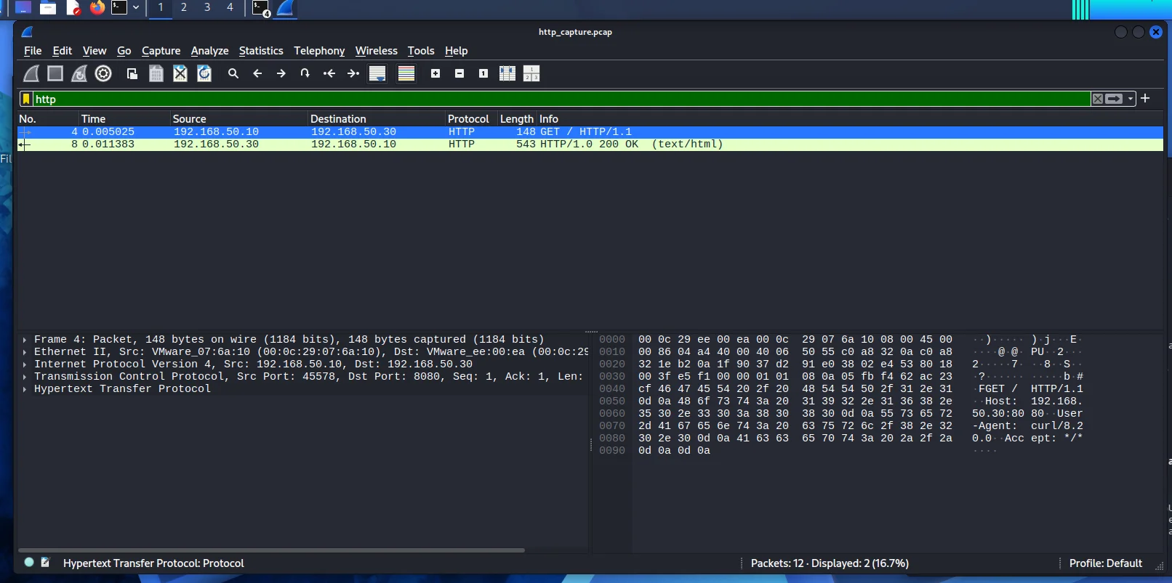Viewport: 1172px width, 583px height.
Task: Click the display filter bookmark icon
Action: (x=26, y=99)
